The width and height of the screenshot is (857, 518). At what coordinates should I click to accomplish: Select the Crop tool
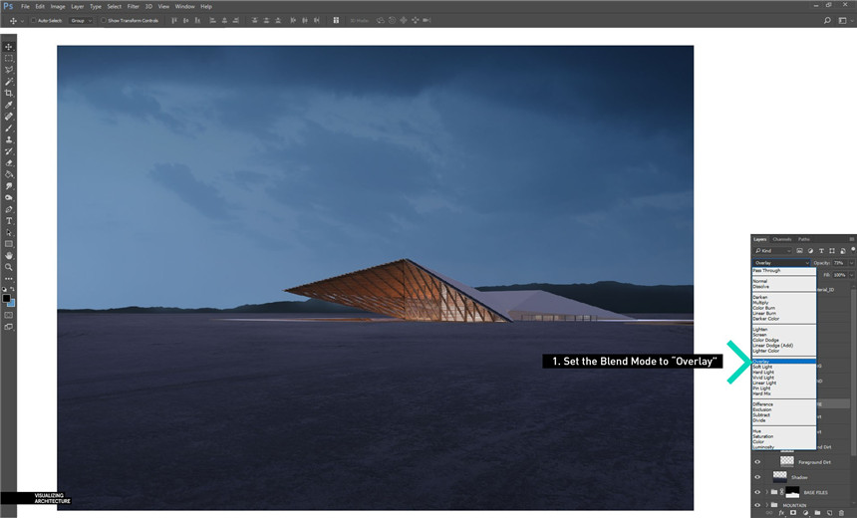coord(9,93)
